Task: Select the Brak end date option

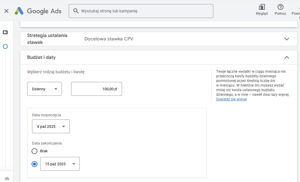Action: click(35, 151)
